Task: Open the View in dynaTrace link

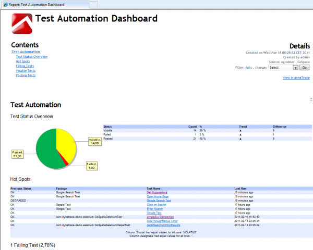Action: pyautogui.click(x=296, y=78)
